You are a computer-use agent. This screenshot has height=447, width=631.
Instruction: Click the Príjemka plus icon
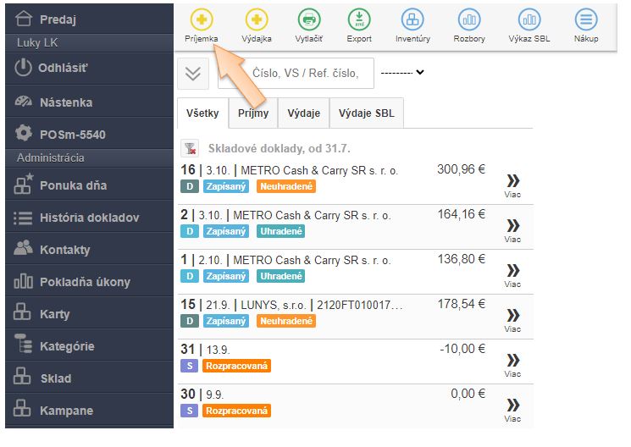[201, 19]
